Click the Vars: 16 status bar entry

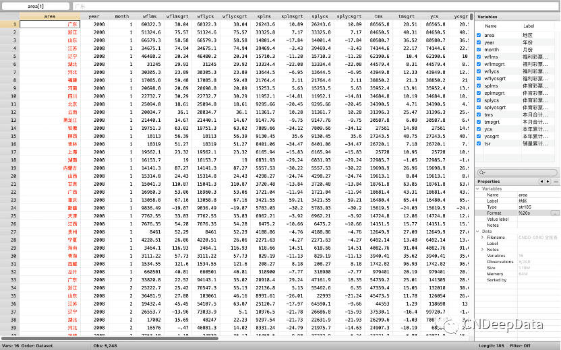(10, 346)
